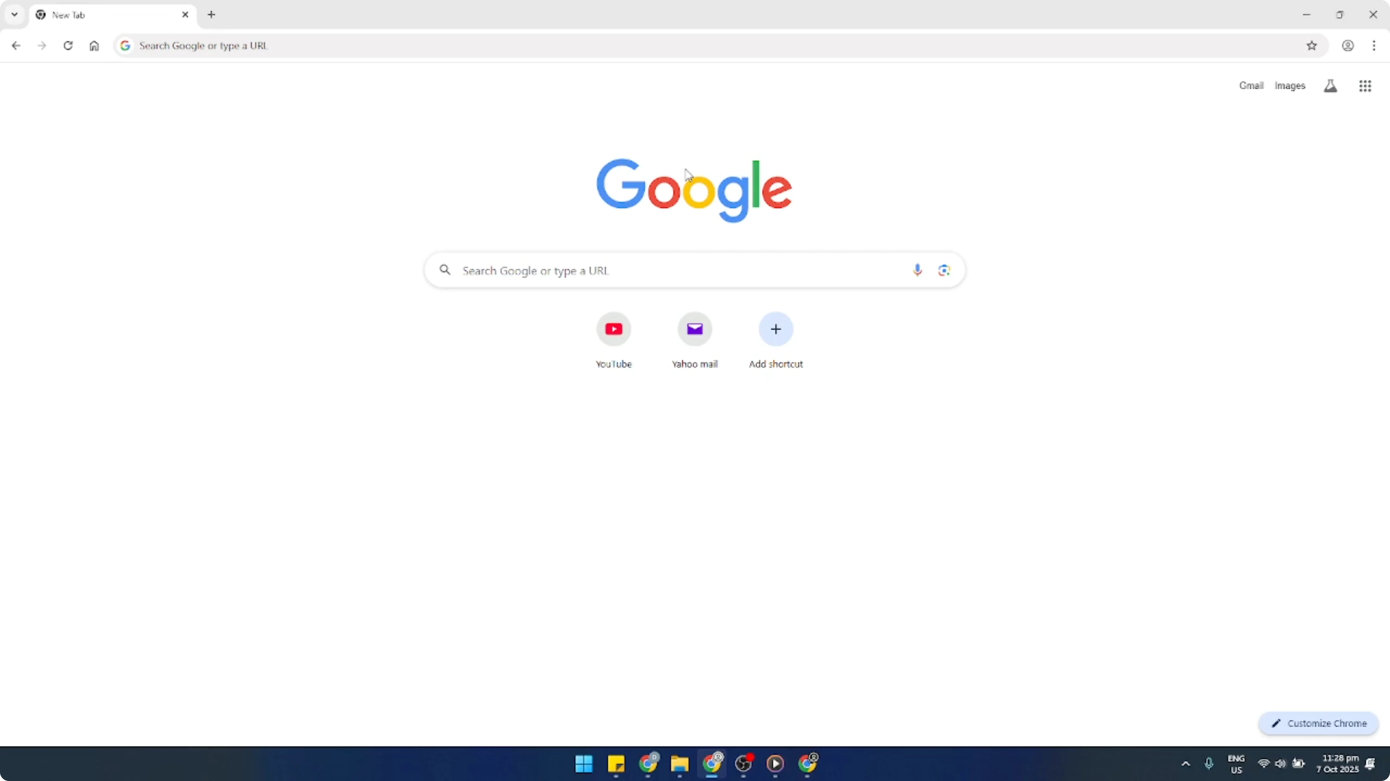
Task: Mute system volume from the tray
Action: (1281, 764)
